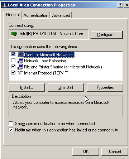Click the Install... button
129x159 pixels.
point(27,87)
